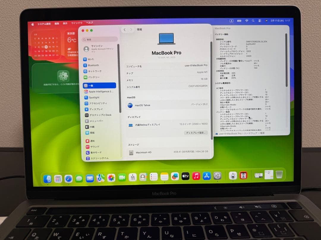Select Wi-Fi in the settings sidebar
The image size is (321, 240).
[x=91, y=59]
